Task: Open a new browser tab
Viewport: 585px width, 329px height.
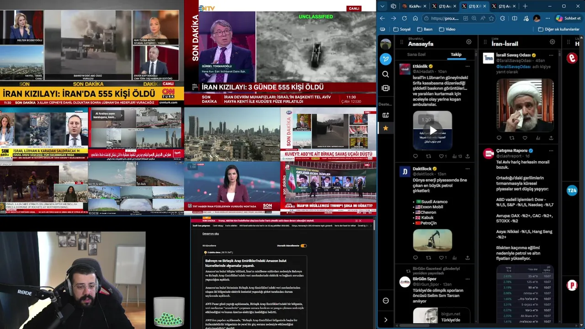Action: click(x=525, y=6)
